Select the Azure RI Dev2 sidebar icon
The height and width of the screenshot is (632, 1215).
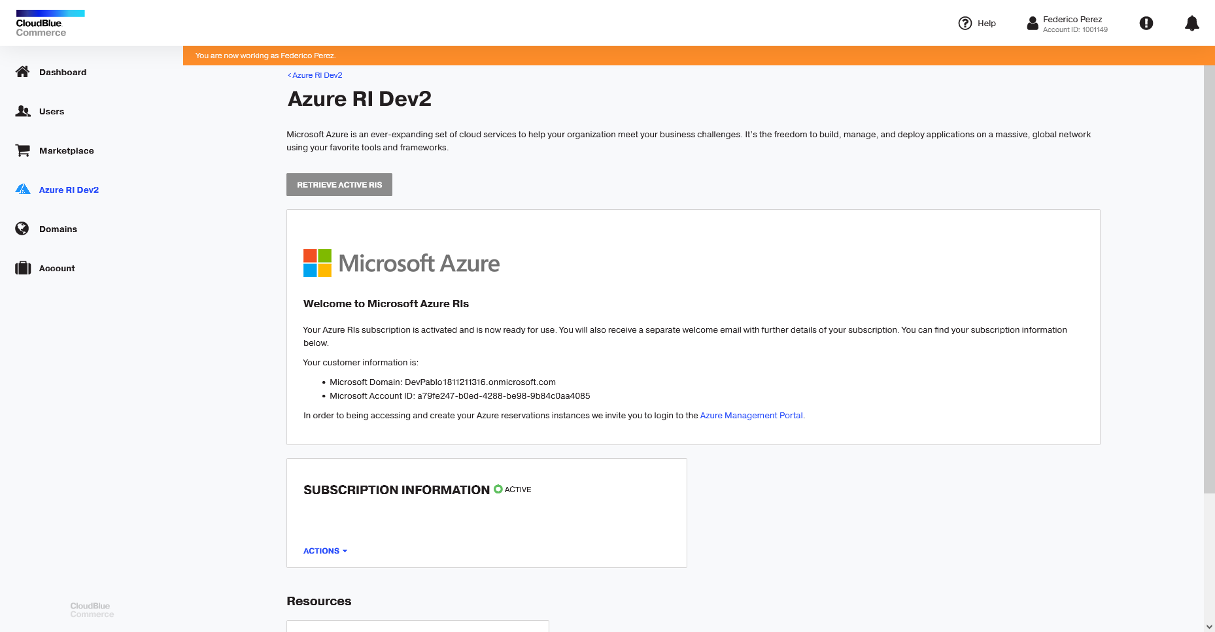[23, 190]
